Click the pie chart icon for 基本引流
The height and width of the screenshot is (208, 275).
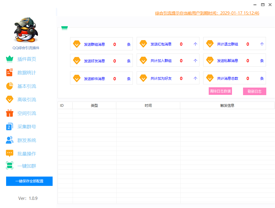click(x=10, y=86)
